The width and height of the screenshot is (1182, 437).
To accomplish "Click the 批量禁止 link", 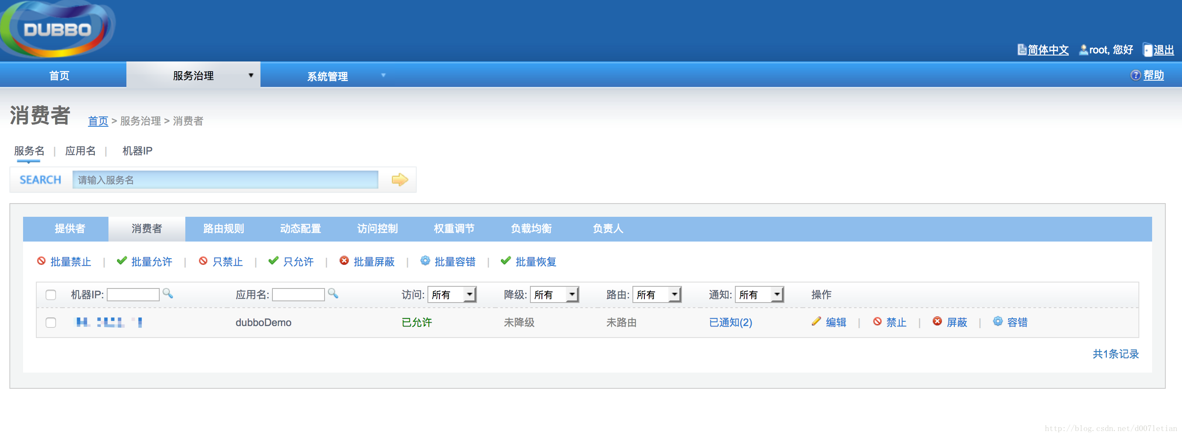I will [x=70, y=262].
